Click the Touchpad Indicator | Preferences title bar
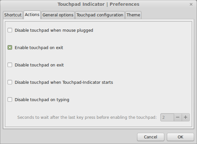This screenshot has width=197, height=144. (98, 4)
